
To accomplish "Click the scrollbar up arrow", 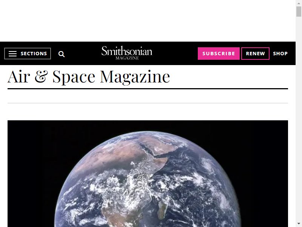I will 299,3.
